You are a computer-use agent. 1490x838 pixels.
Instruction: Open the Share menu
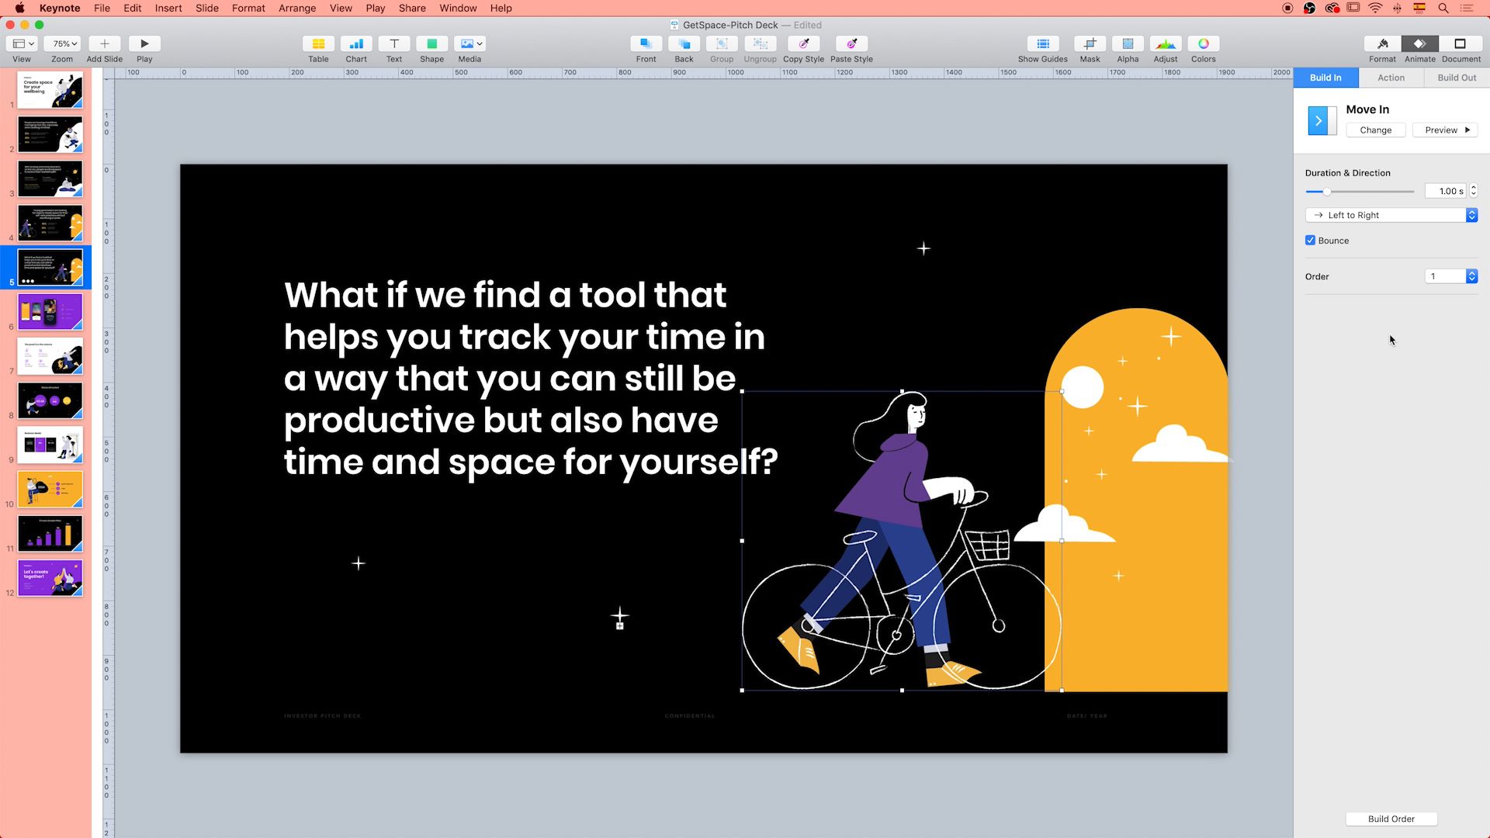[412, 8]
